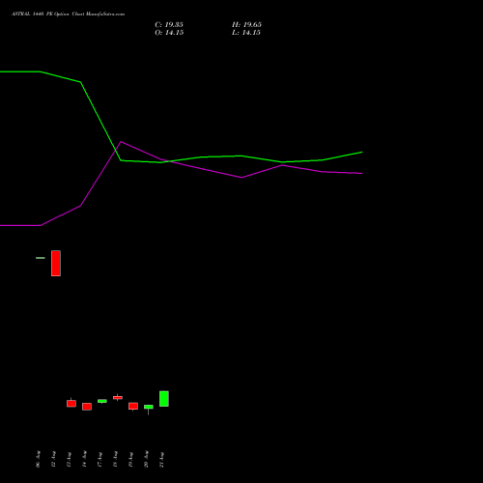Viewport: 483px width, 483px height.
Task: Select the close value C: 19.35
Action: click(169, 25)
